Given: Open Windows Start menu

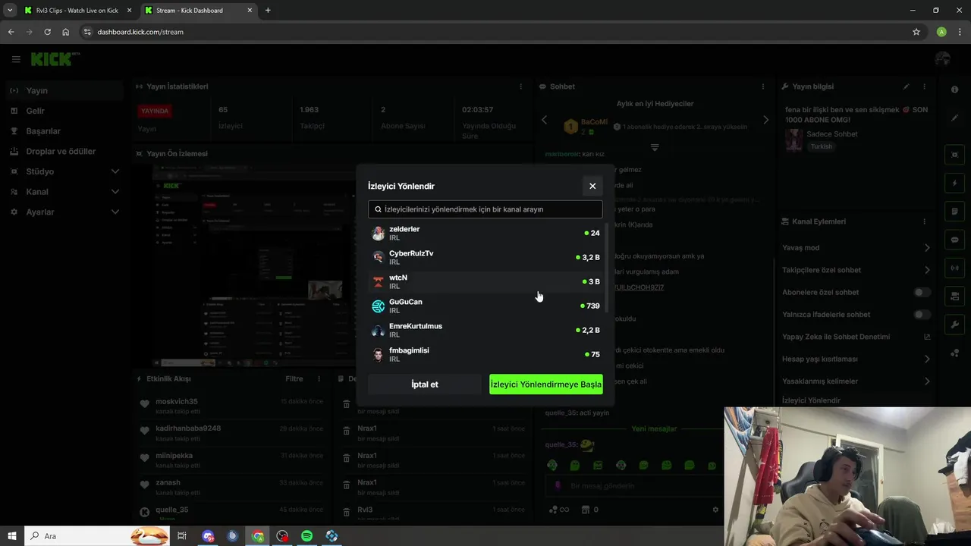Looking at the screenshot, I should click(x=12, y=536).
